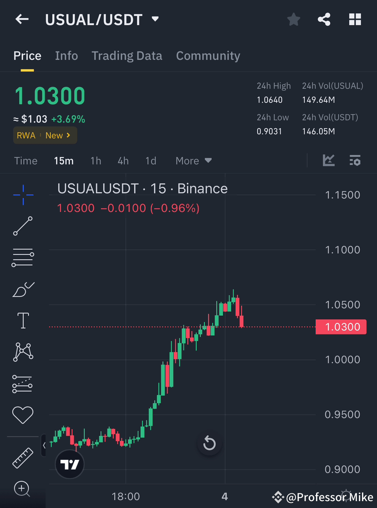377x508 pixels.
Task: Switch to the Trading Data tab
Action: click(x=127, y=55)
